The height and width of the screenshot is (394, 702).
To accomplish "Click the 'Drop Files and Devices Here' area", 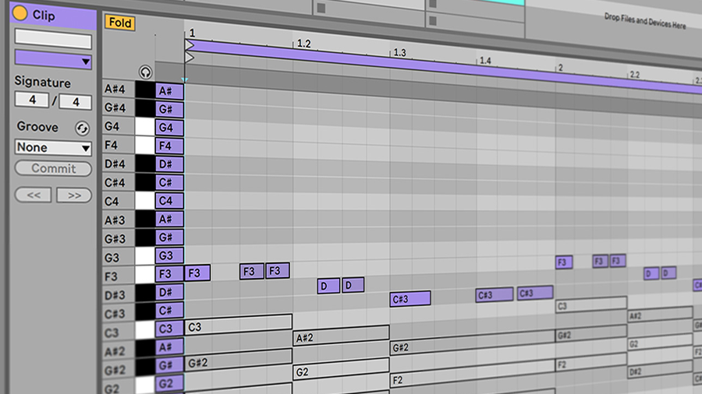I will [x=645, y=20].
